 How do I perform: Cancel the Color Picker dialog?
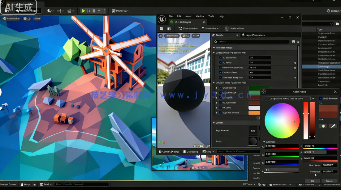click(329, 181)
